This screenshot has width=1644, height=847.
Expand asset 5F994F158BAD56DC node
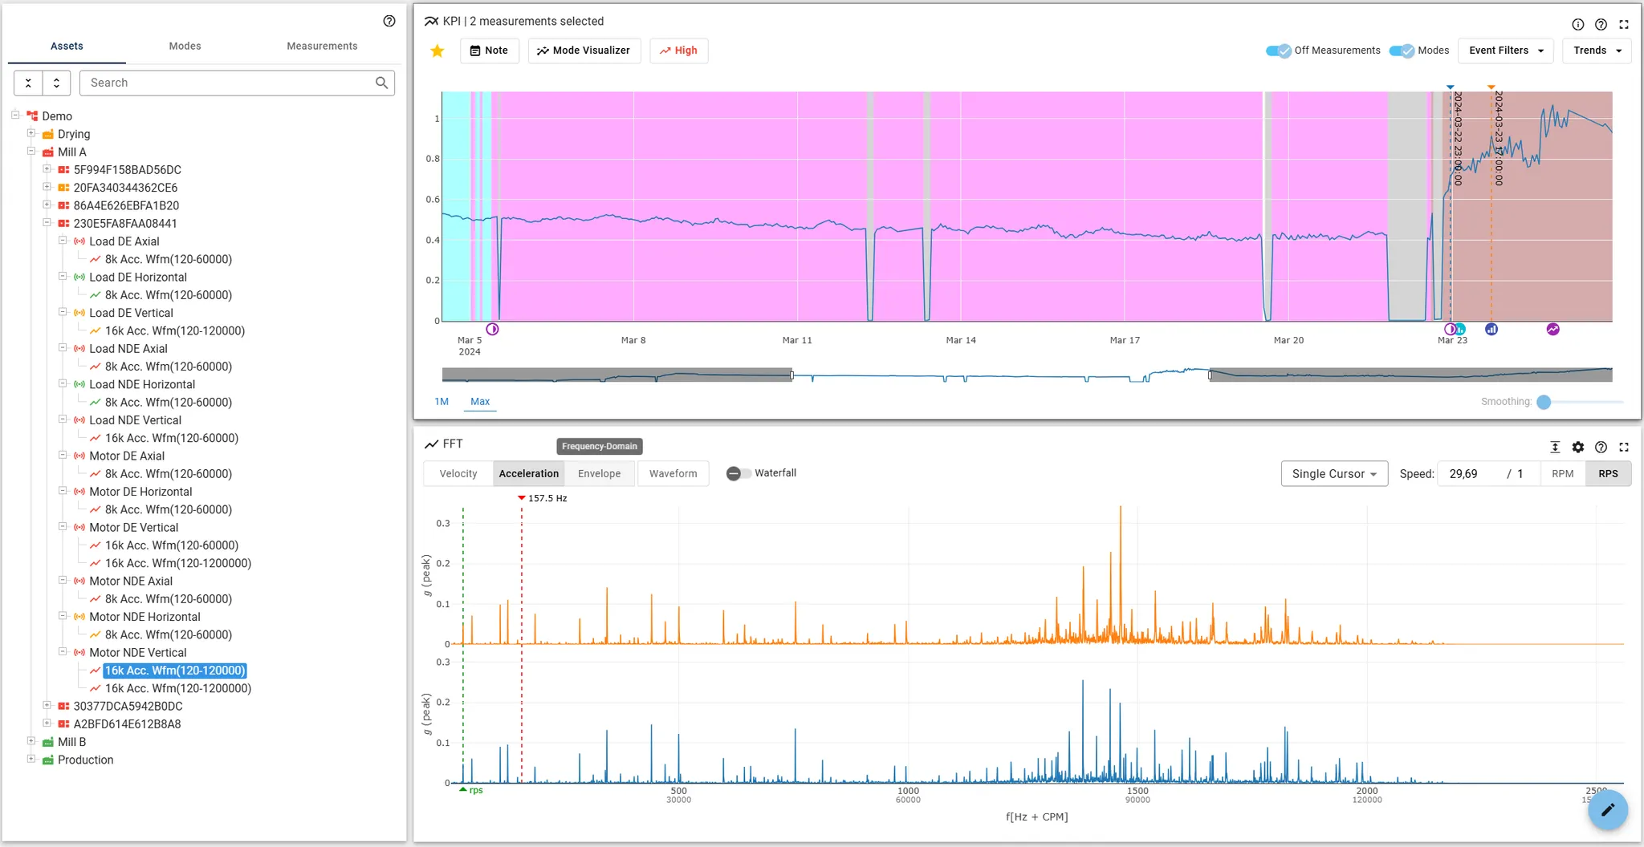47,169
